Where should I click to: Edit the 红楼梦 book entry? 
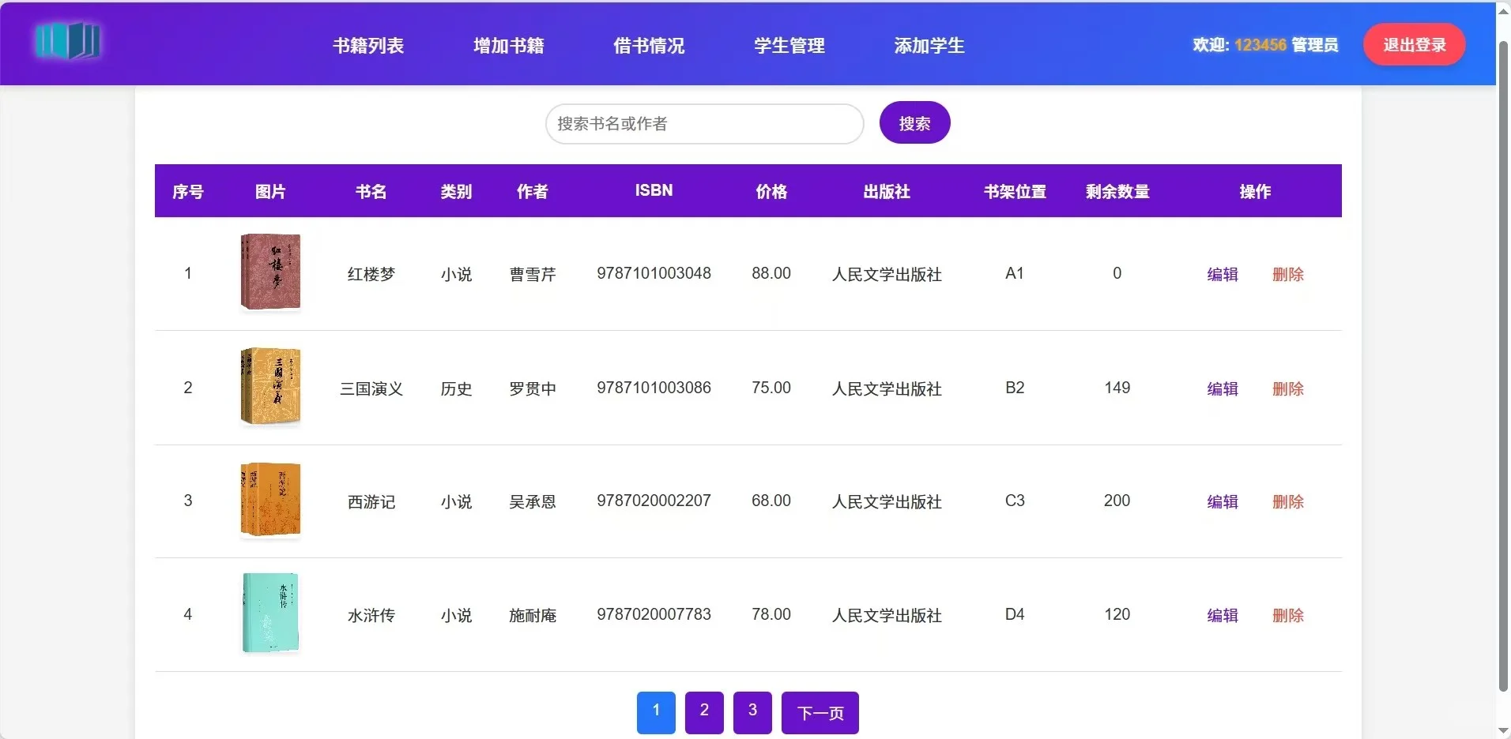coord(1222,274)
